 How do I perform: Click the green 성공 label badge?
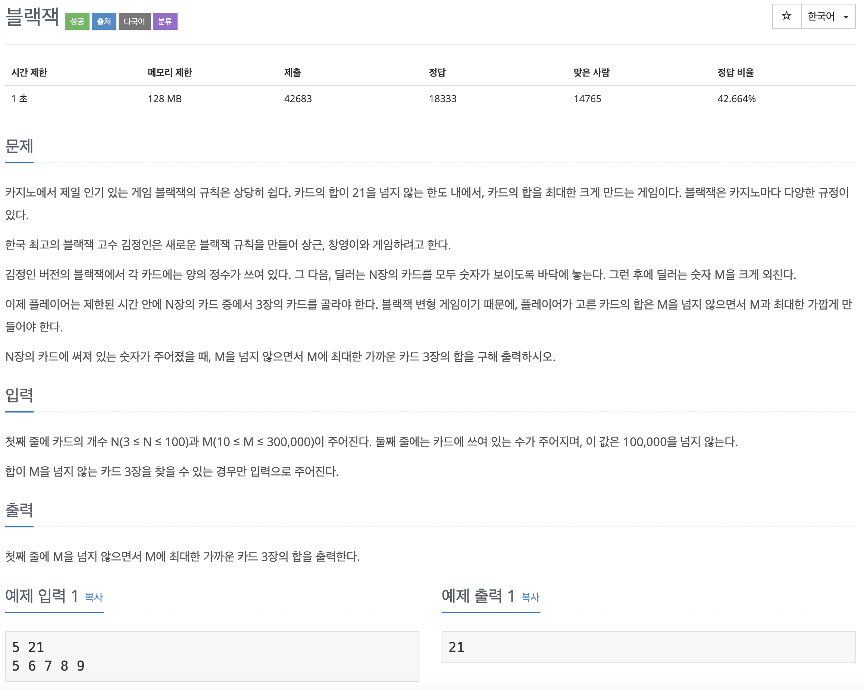click(x=77, y=21)
